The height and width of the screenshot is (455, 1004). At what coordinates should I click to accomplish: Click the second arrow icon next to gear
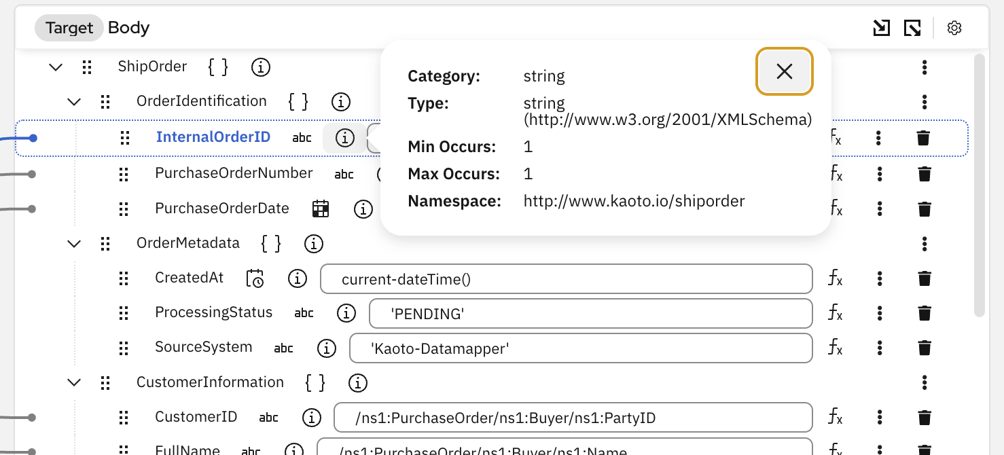pos(912,28)
